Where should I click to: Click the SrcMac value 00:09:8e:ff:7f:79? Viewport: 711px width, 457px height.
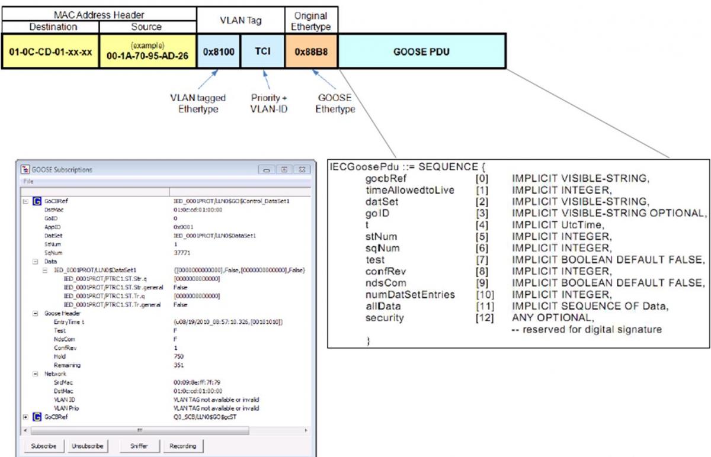[198, 383]
